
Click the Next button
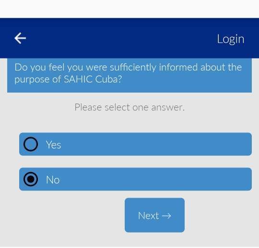[154, 215]
